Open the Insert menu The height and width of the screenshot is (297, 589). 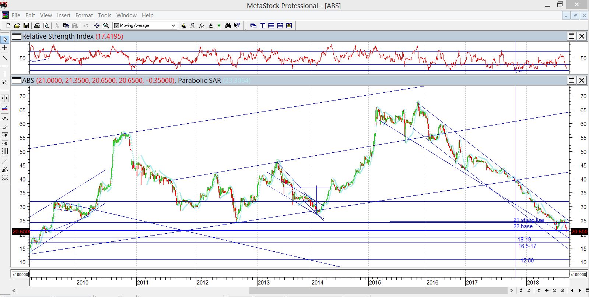point(64,15)
